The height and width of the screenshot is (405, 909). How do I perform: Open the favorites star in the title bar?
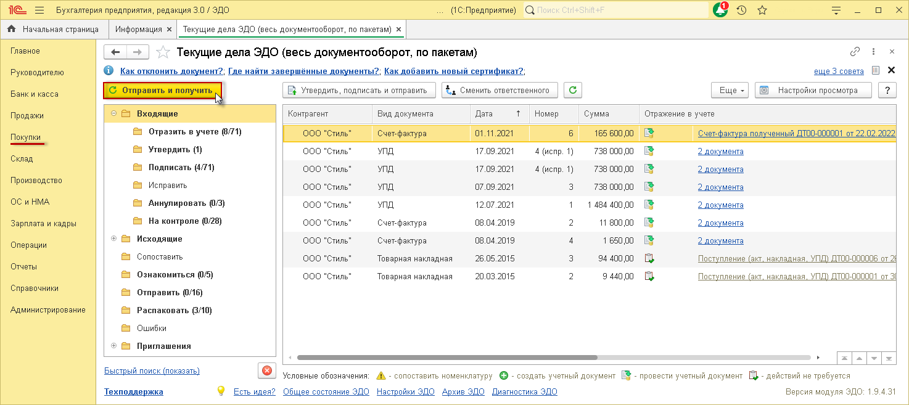coord(762,10)
